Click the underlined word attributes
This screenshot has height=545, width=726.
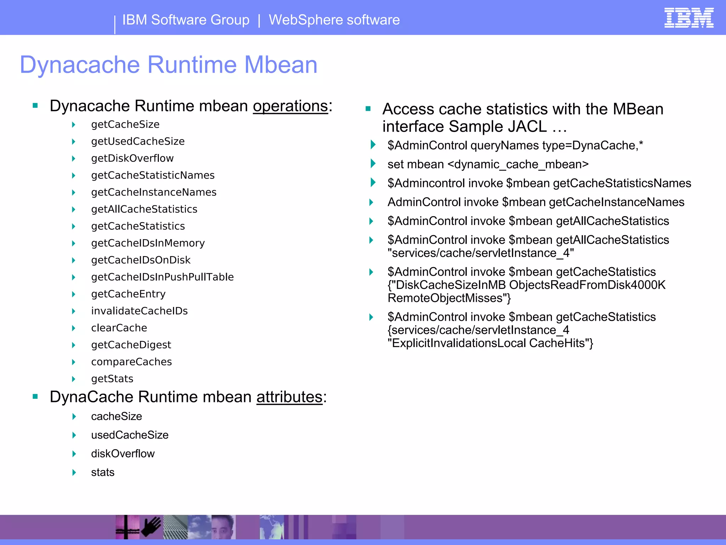click(290, 397)
